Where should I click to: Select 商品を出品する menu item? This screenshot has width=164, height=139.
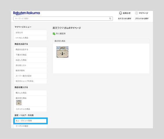[30, 49]
